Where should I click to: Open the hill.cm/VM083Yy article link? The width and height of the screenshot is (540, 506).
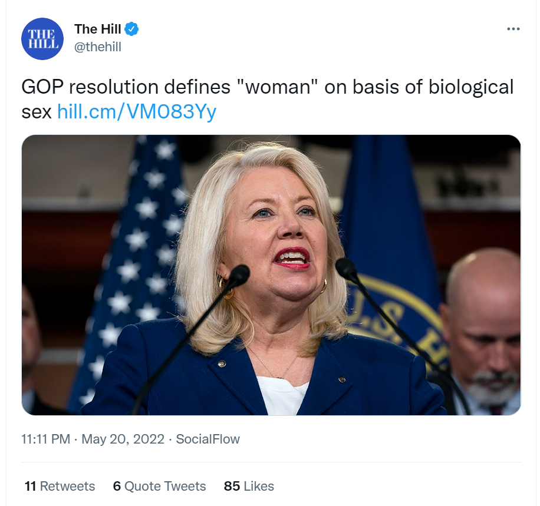137,111
